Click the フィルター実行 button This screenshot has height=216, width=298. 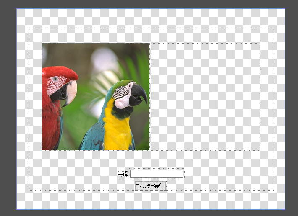(150, 186)
